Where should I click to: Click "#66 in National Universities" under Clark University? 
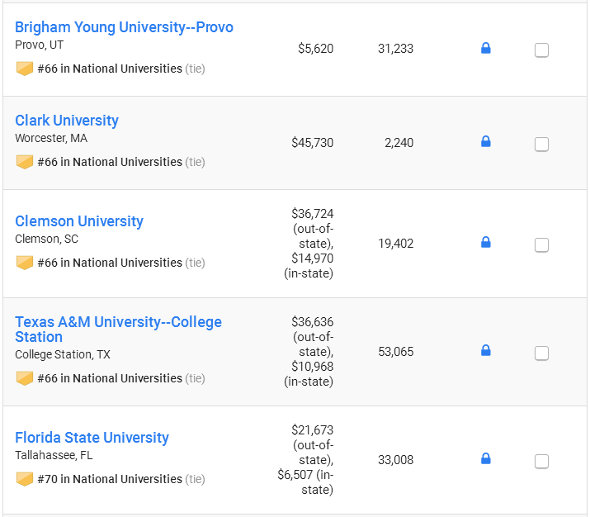pyautogui.click(x=110, y=162)
